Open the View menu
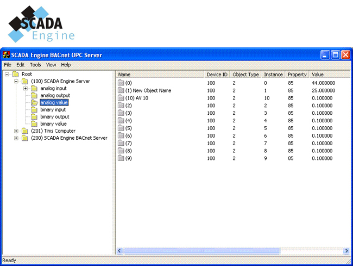This screenshot has width=353, height=266. coord(51,65)
